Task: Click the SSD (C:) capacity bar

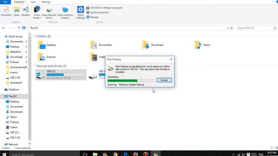Action: [x=66, y=75]
